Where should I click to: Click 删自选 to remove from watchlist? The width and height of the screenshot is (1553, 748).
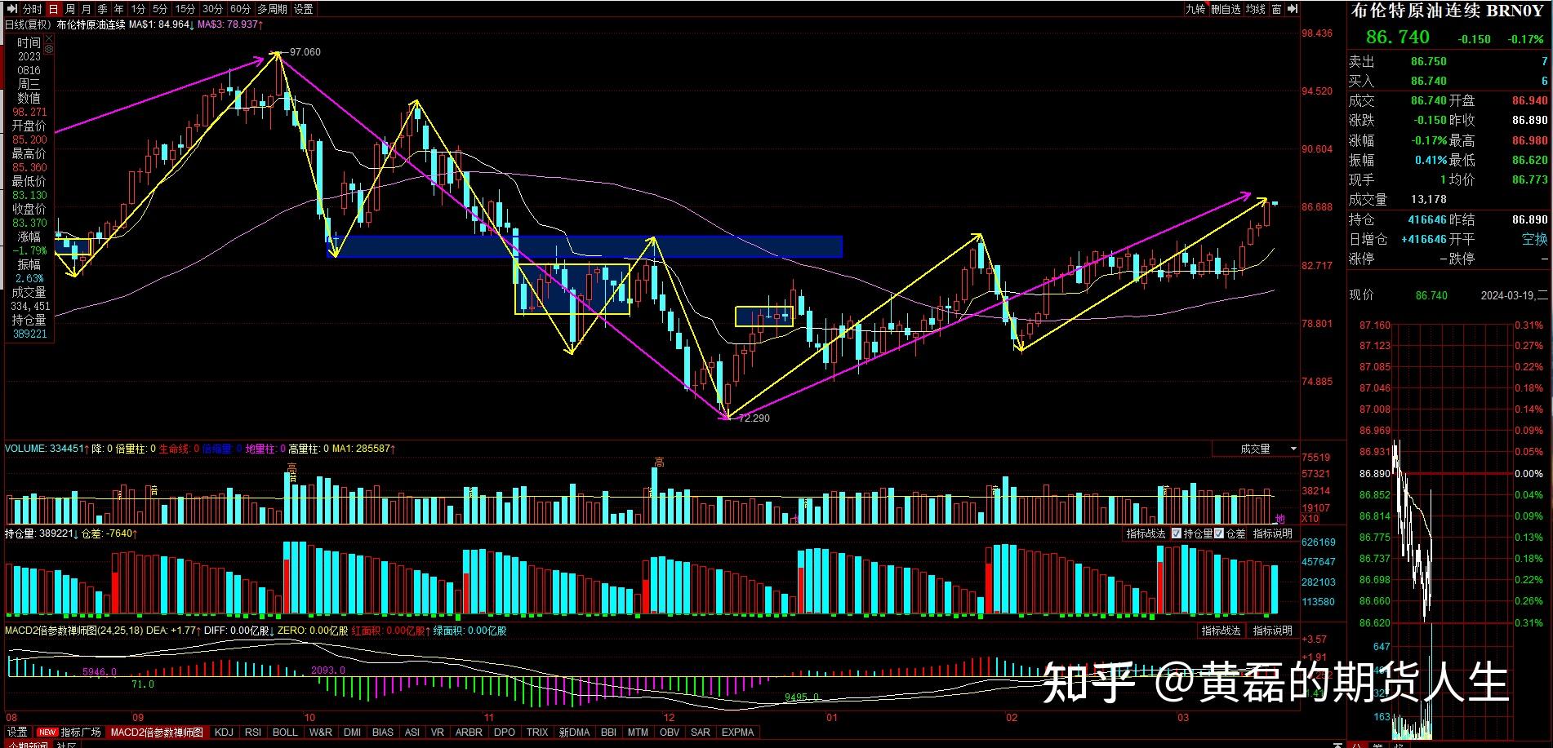click(1226, 9)
